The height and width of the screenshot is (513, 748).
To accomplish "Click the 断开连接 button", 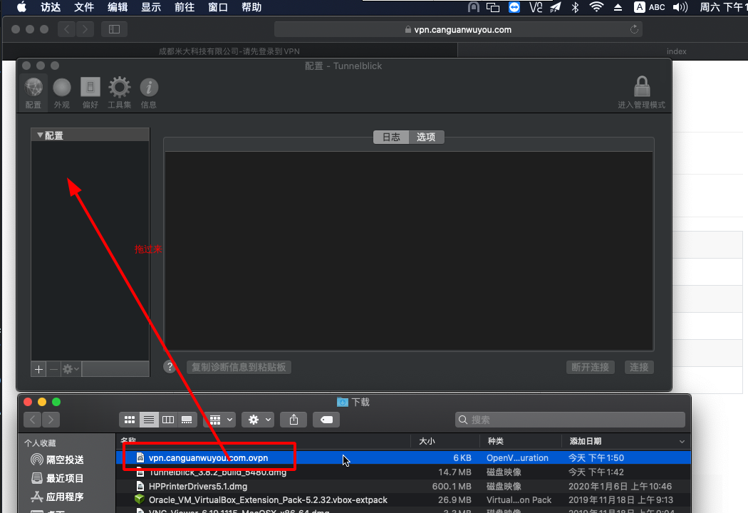I will coord(590,367).
